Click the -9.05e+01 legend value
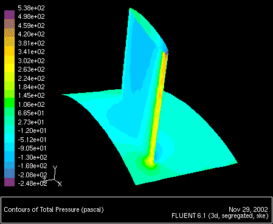This screenshot has height=224, width=273. [32, 148]
